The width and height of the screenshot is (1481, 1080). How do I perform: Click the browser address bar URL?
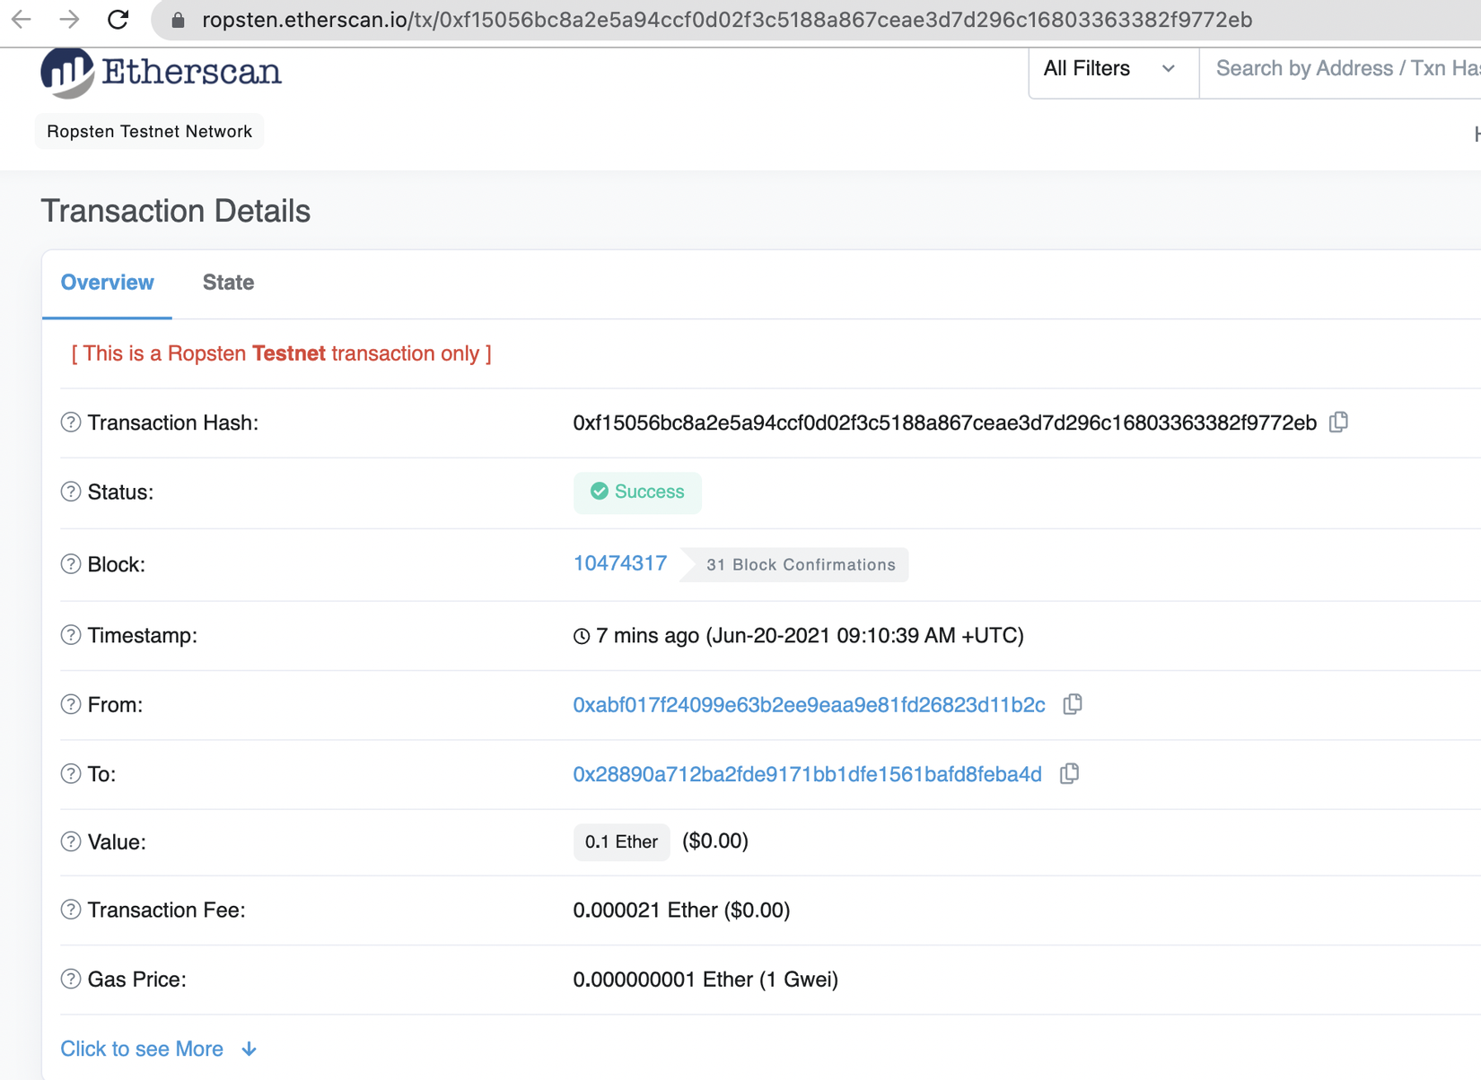[x=727, y=20]
